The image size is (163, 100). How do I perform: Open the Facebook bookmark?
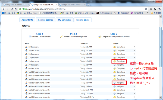tap(124, 13)
